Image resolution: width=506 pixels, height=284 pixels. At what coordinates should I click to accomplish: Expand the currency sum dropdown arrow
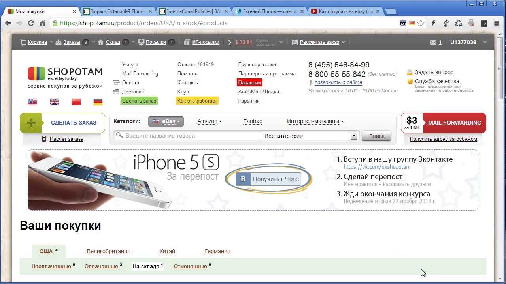(281, 42)
